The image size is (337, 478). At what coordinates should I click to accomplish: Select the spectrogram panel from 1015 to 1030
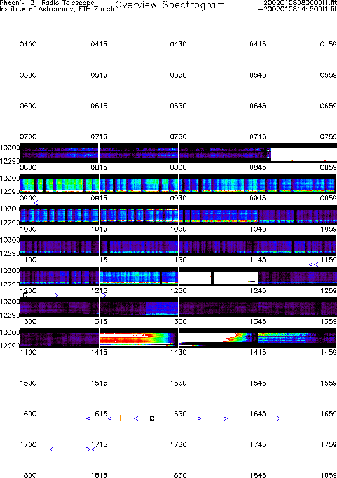[x=139, y=246]
